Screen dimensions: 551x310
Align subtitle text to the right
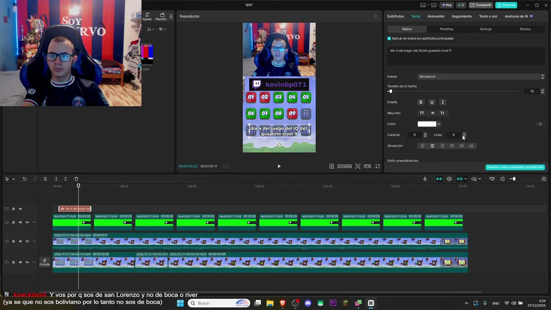click(442, 146)
